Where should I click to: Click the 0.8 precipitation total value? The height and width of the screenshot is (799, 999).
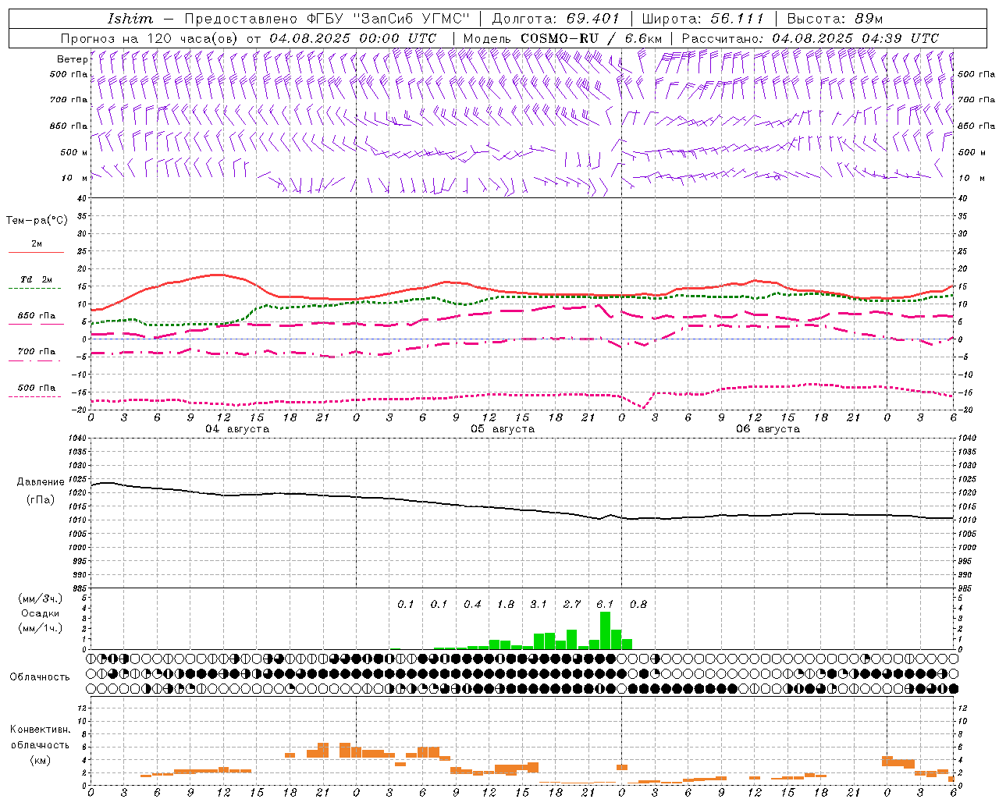coord(638,605)
